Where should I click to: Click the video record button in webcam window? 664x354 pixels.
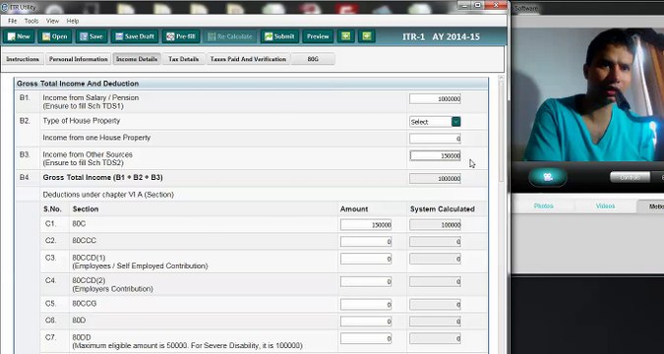point(548,177)
